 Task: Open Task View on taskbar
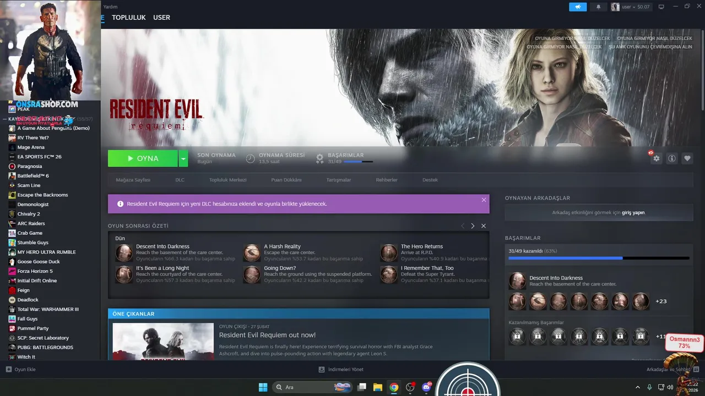click(x=362, y=387)
